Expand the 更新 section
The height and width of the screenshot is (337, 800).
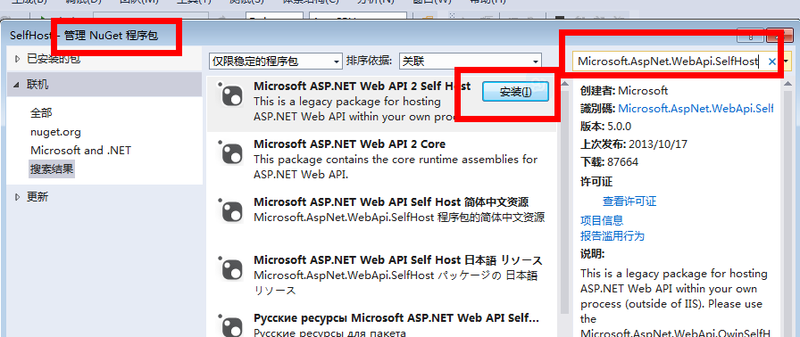click(x=18, y=197)
